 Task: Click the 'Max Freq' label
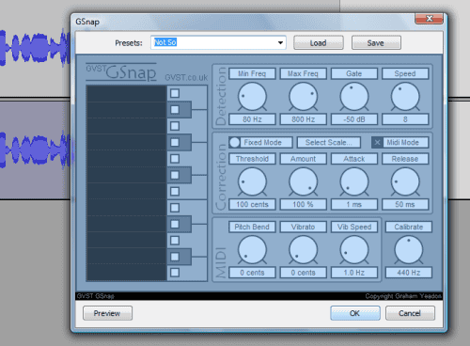point(304,73)
